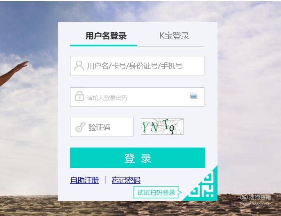
Task: Click the padlock icon in password field
Action: (79, 96)
